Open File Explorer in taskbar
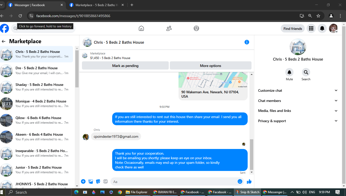346x196 pixels. tap(137, 192)
